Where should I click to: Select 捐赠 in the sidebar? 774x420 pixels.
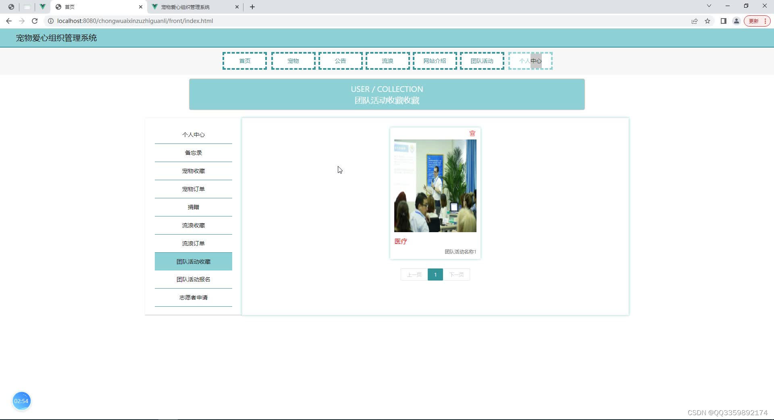193,207
